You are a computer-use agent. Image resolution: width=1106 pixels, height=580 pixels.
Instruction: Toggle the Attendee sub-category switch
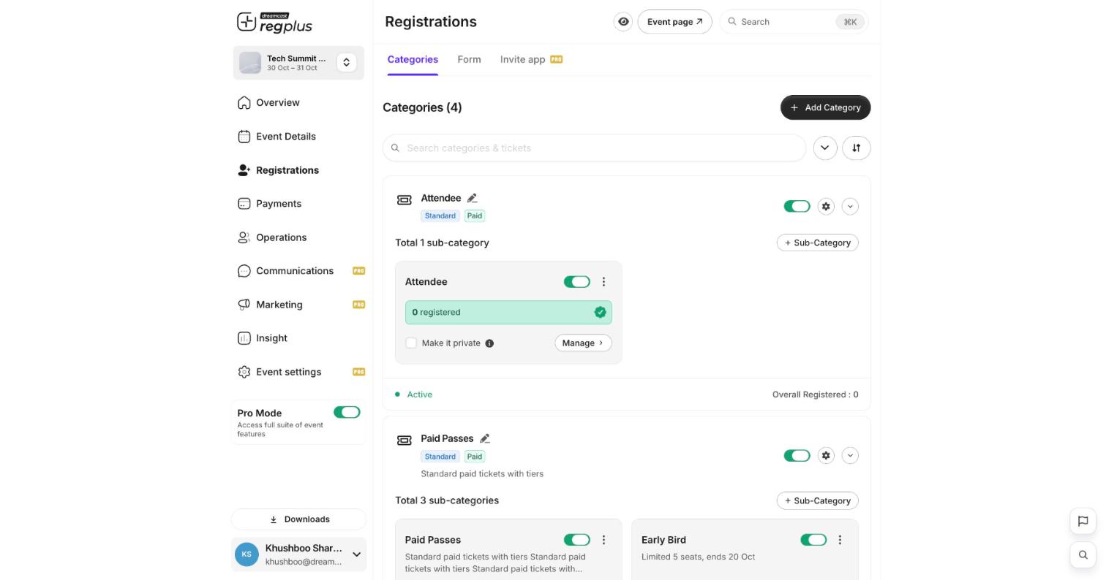pos(577,282)
